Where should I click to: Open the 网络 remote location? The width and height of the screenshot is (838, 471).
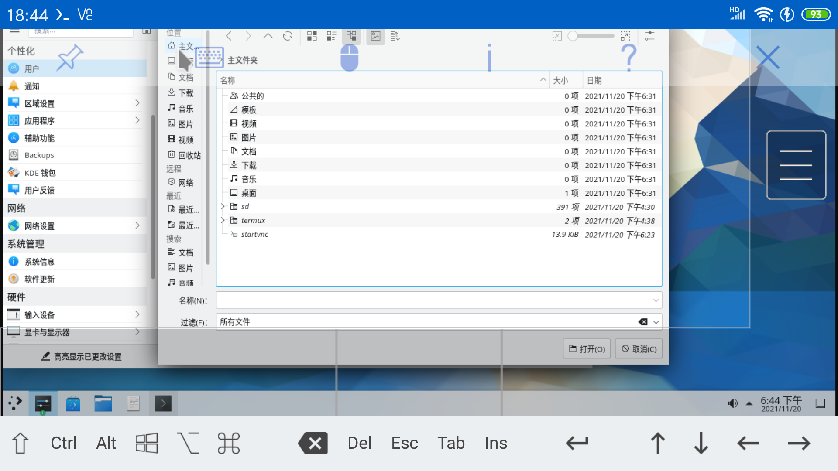pyautogui.click(x=185, y=182)
